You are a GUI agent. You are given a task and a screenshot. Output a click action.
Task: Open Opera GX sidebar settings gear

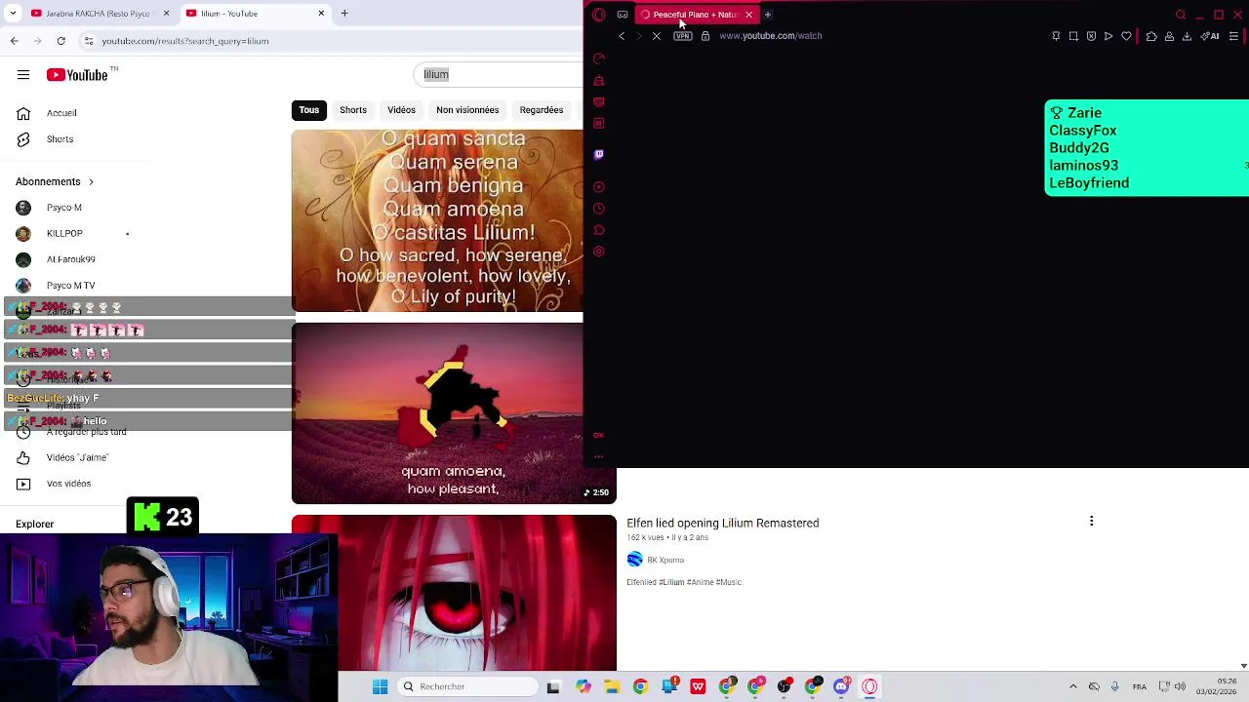[x=599, y=252]
